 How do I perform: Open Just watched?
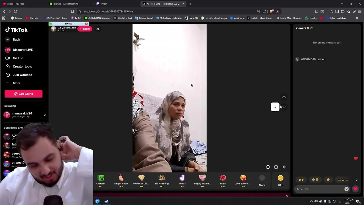coord(19,75)
